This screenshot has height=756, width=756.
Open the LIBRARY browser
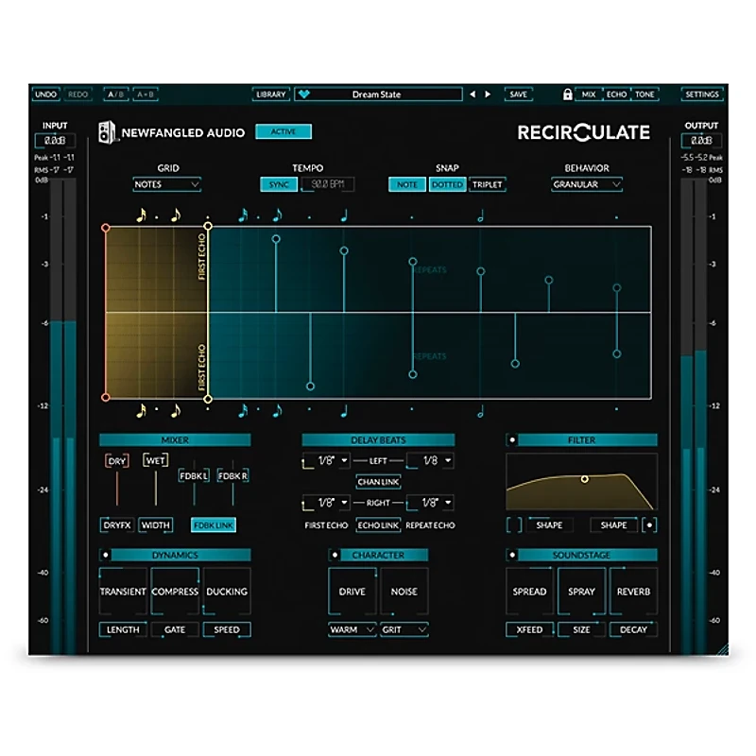(x=270, y=94)
